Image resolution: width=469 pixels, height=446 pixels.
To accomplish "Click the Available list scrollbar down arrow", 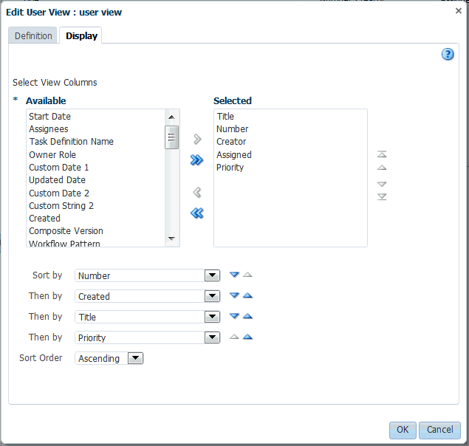I will 171,239.
